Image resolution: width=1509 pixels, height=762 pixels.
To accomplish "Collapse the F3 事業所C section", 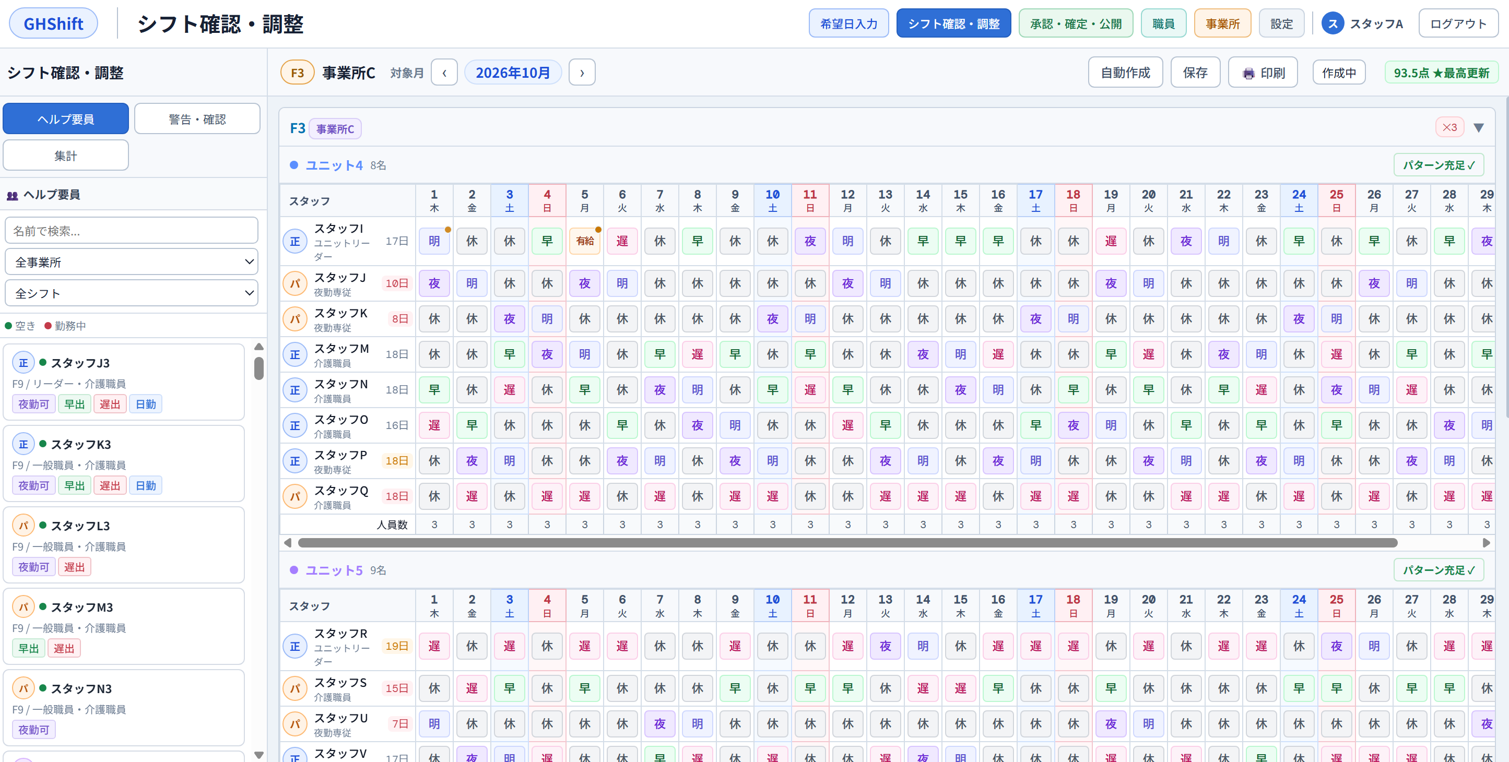I will pos(1479,128).
